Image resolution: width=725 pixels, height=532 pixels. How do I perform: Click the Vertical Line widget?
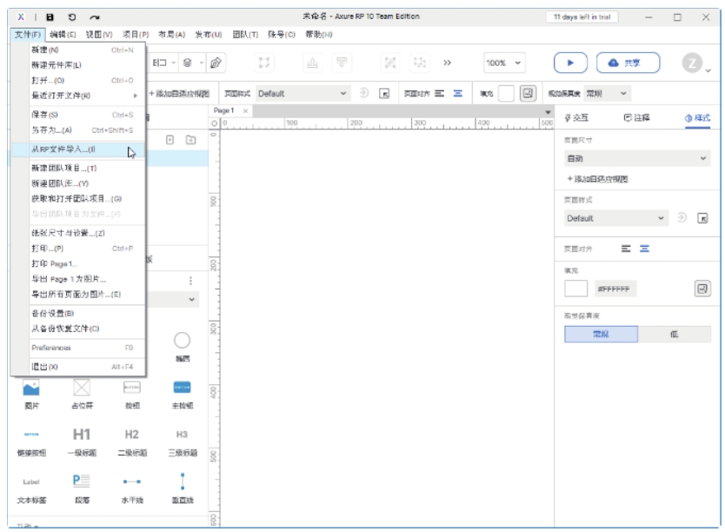pyautogui.click(x=183, y=481)
